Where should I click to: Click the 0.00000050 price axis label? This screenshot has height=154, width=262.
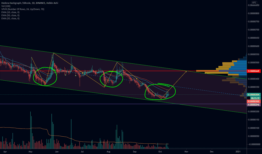[x=254, y=136]
